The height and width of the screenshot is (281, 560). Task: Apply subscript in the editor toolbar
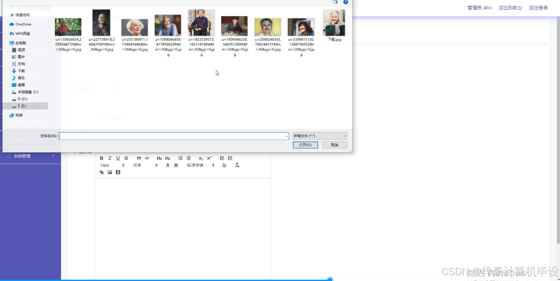[x=201, y=158]
